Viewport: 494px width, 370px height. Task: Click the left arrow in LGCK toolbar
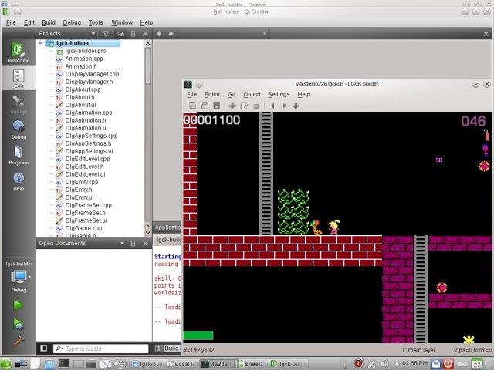coord(272,106)
